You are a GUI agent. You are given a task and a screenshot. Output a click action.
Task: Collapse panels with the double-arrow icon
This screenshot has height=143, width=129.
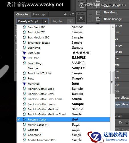65,15
